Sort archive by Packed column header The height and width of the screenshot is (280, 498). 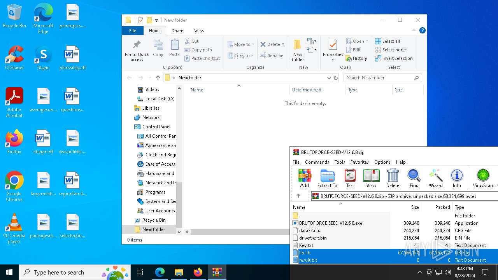tap(437, 207)
